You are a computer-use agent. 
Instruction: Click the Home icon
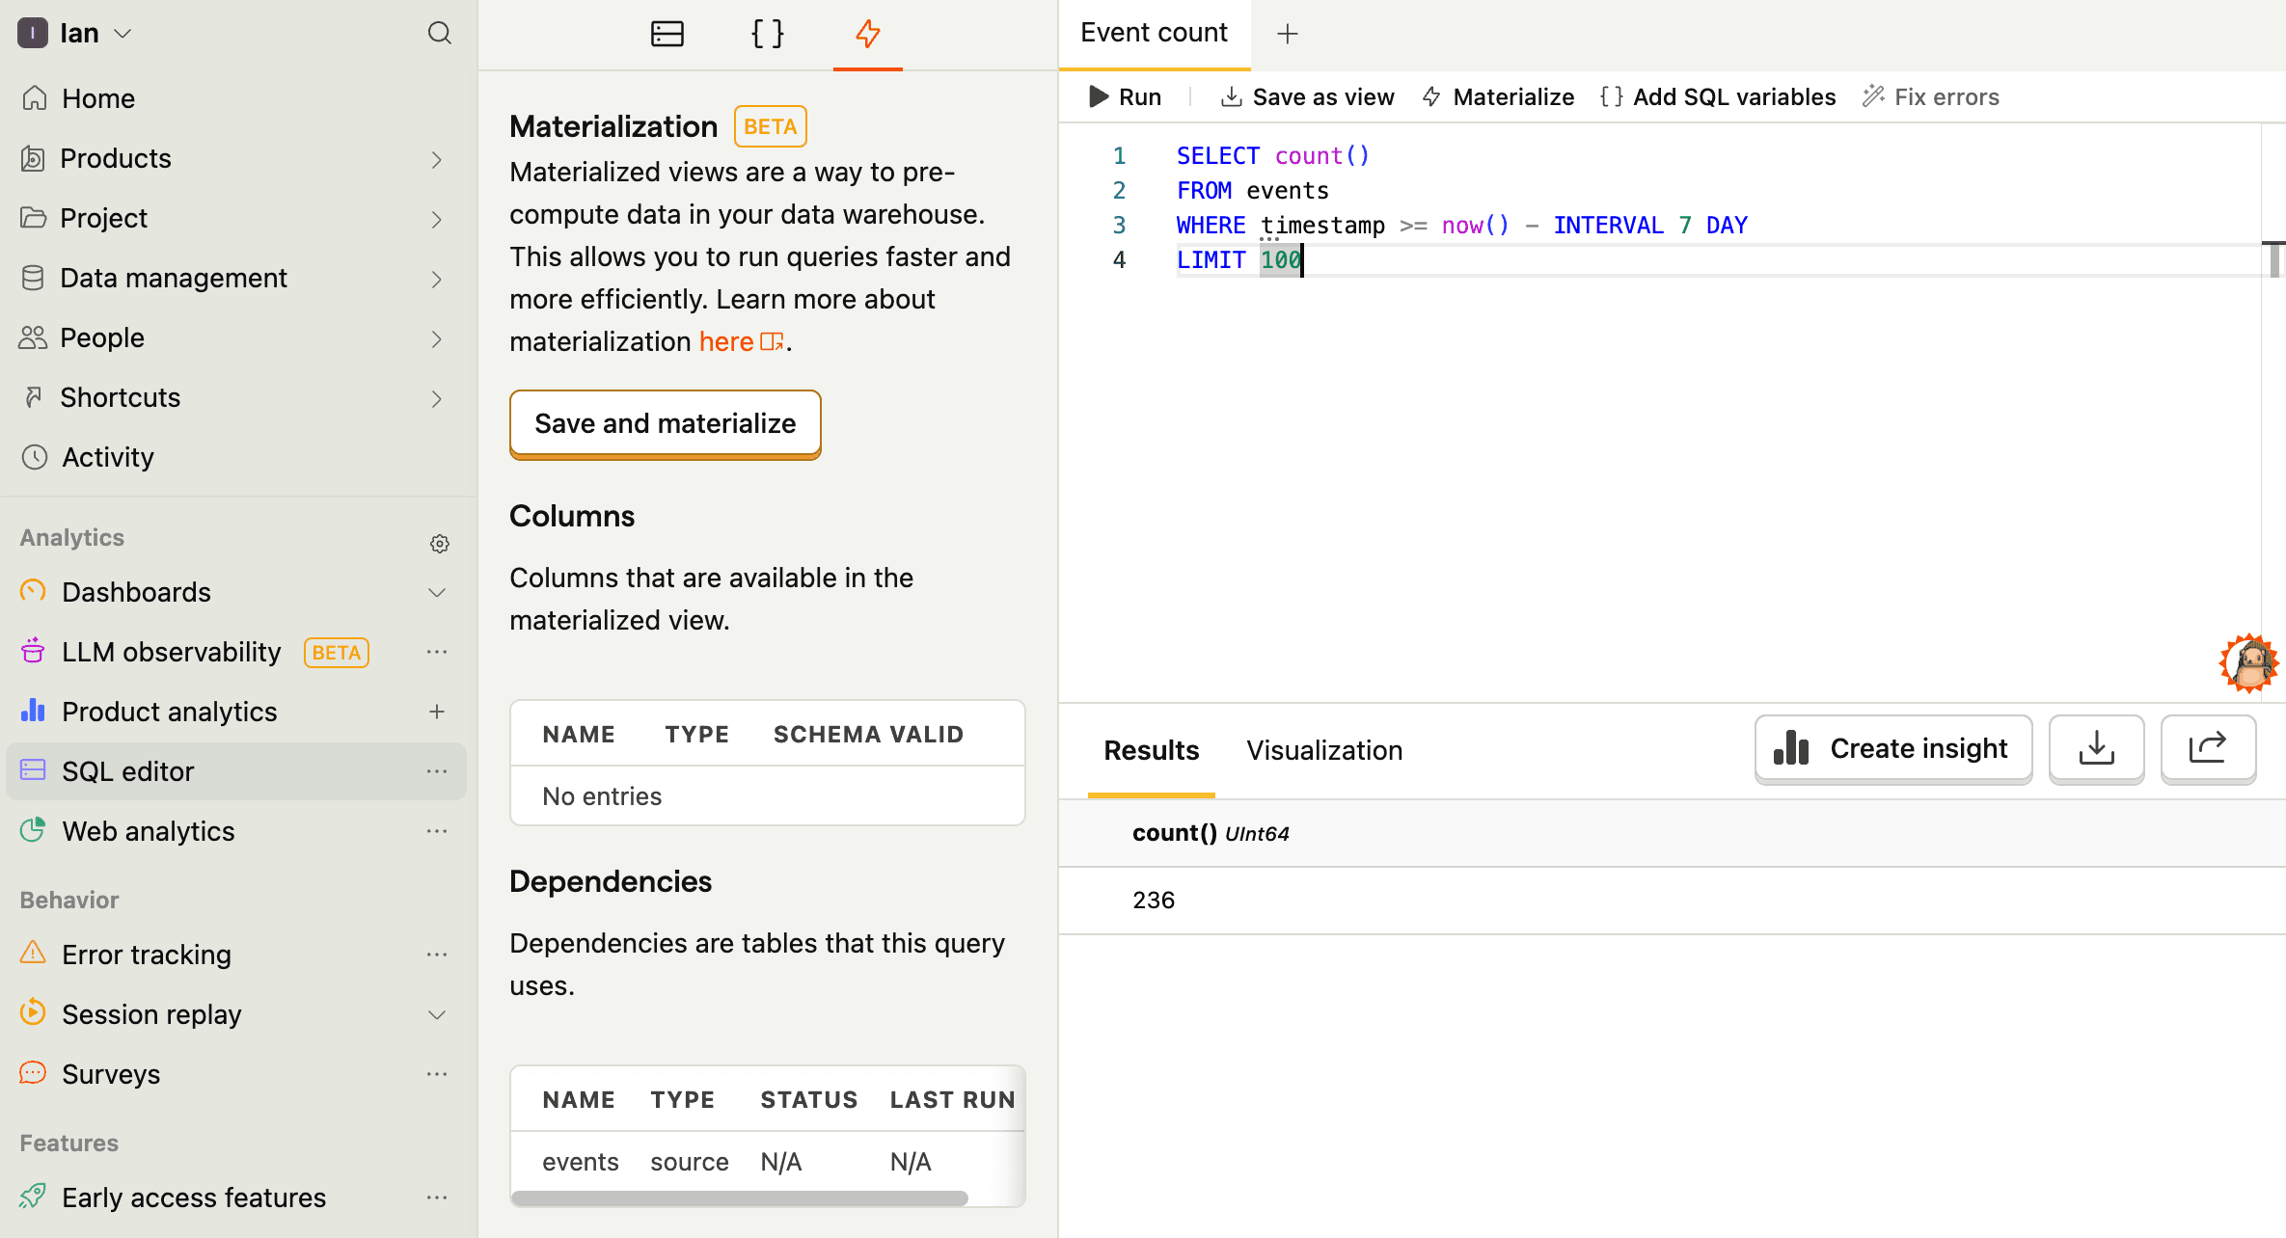pos(34,98)
